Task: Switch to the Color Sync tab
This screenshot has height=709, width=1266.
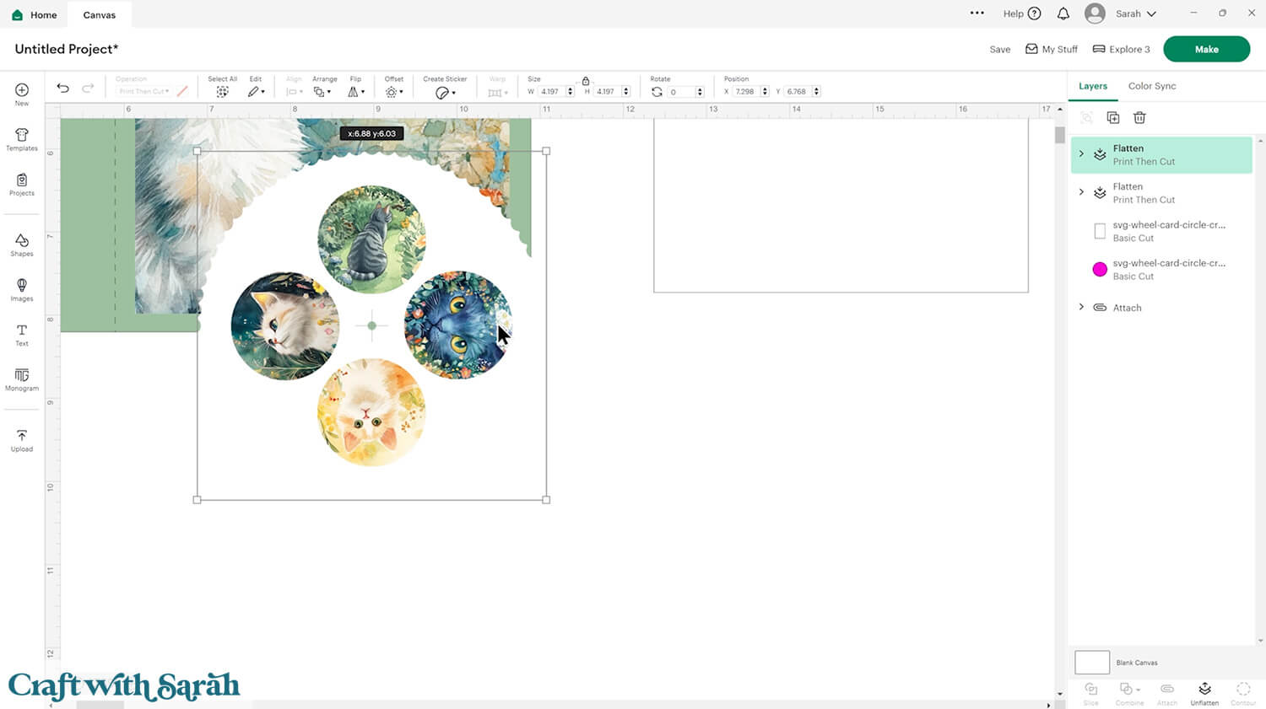Action: (x=1151, y=86)
